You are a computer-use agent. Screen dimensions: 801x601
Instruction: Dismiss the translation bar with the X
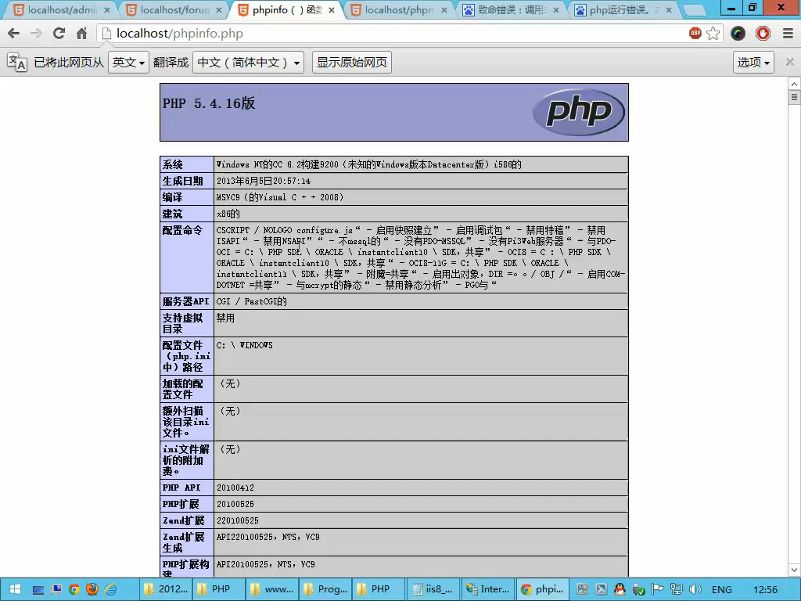(789, 62)
